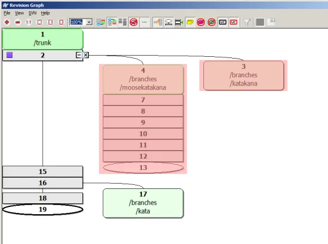This screenshot has width=328, height=244.
Task: Select revision 9 node
Action: (143, 123)
